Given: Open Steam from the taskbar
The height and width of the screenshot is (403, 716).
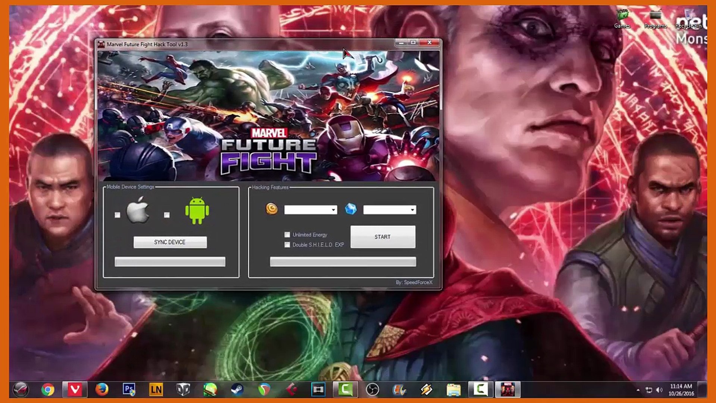Looking at the screenshot, I should [237, 390].
